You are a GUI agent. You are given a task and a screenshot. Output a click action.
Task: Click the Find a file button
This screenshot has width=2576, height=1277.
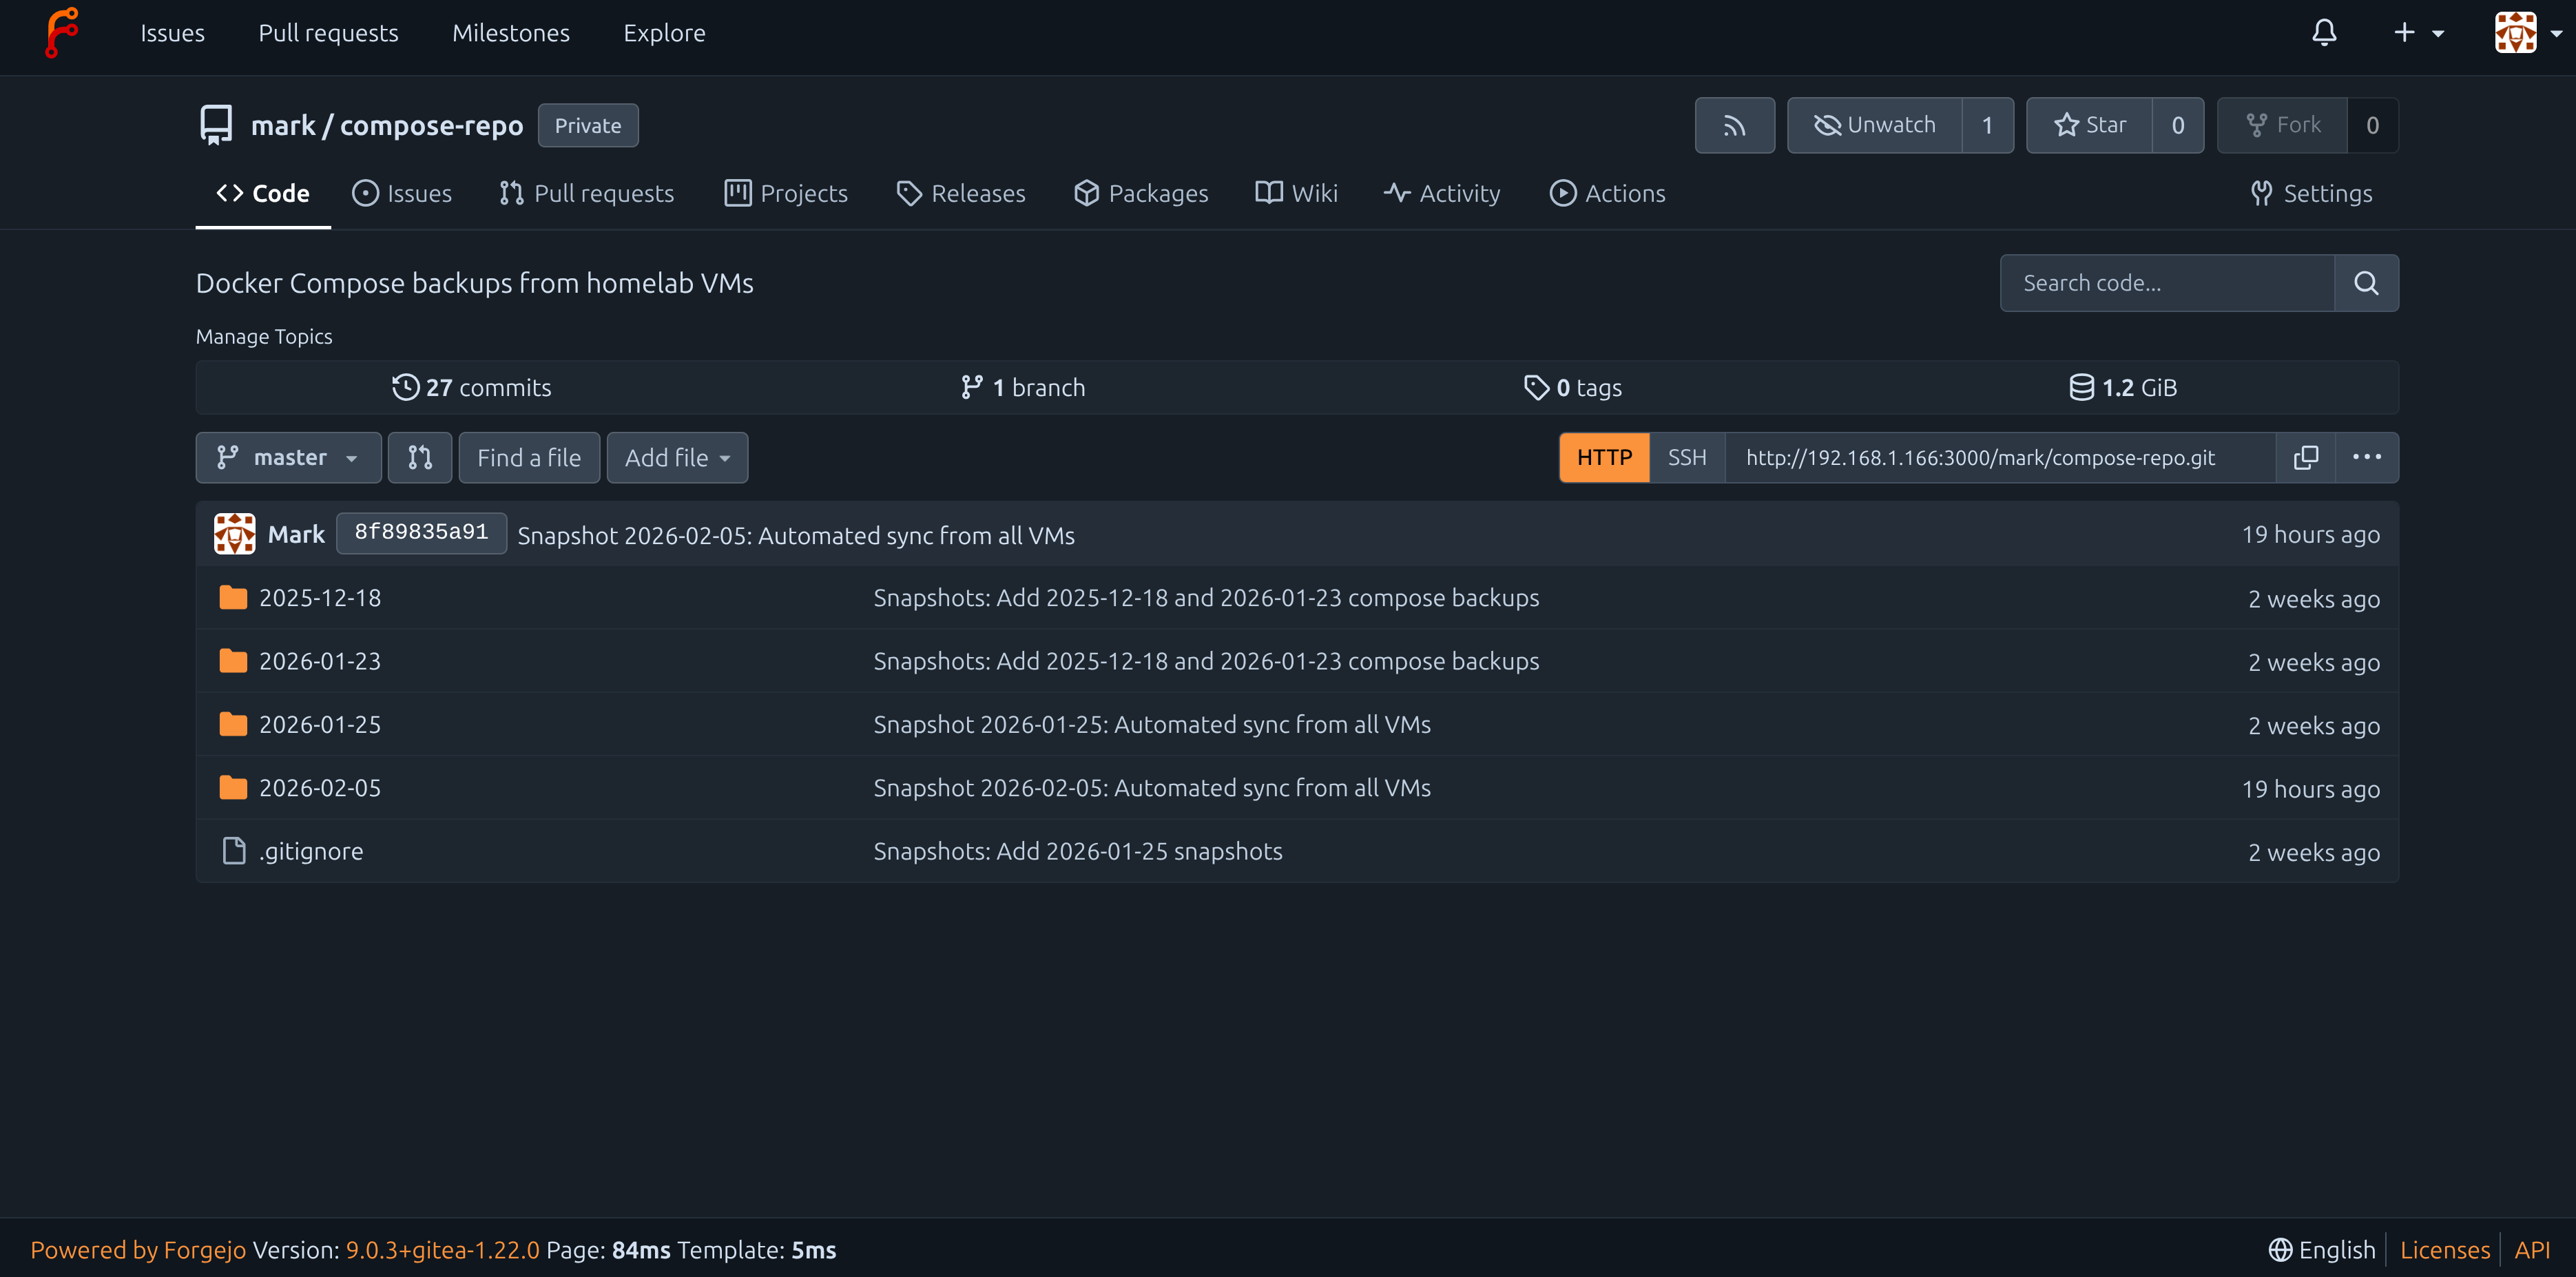click(x=529, y=457)
